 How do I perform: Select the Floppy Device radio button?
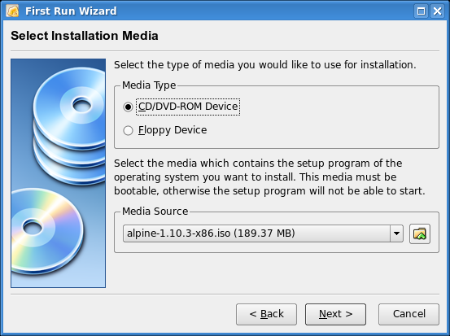(128, 130)
